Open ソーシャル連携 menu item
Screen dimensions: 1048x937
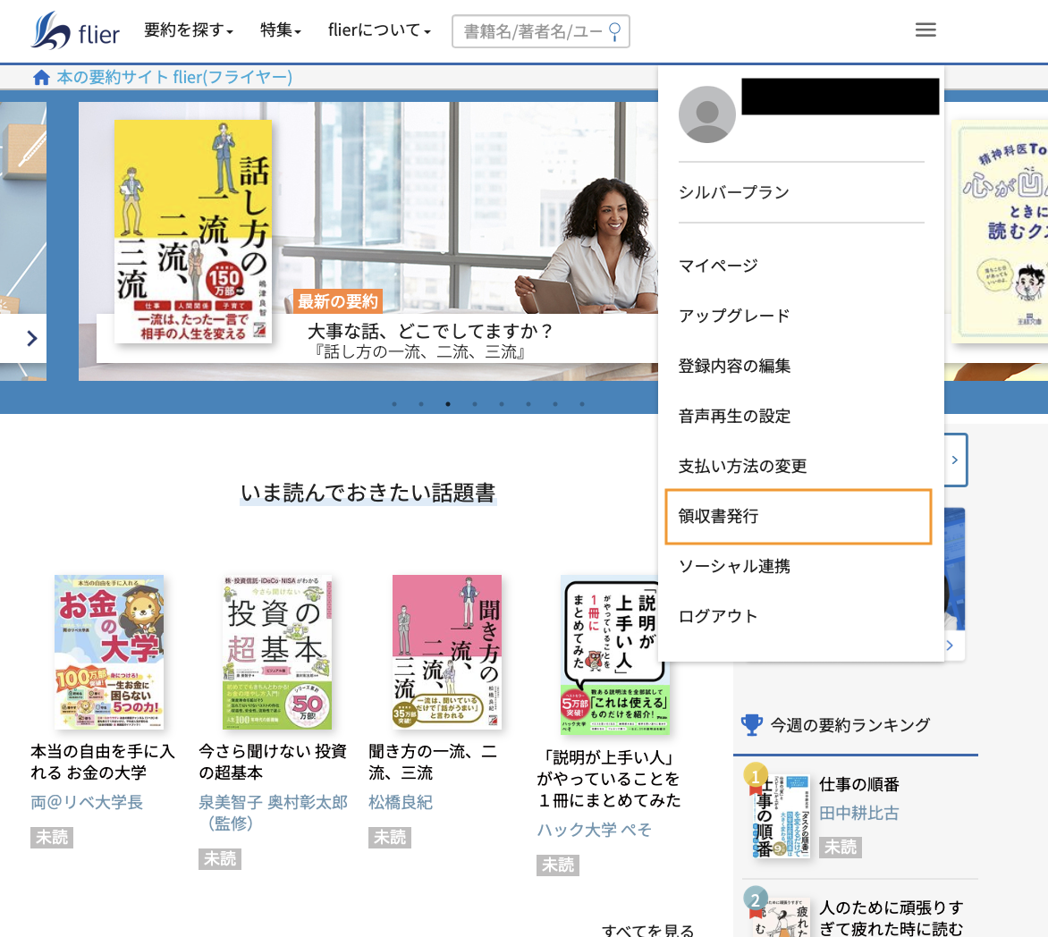coord(734,566)
